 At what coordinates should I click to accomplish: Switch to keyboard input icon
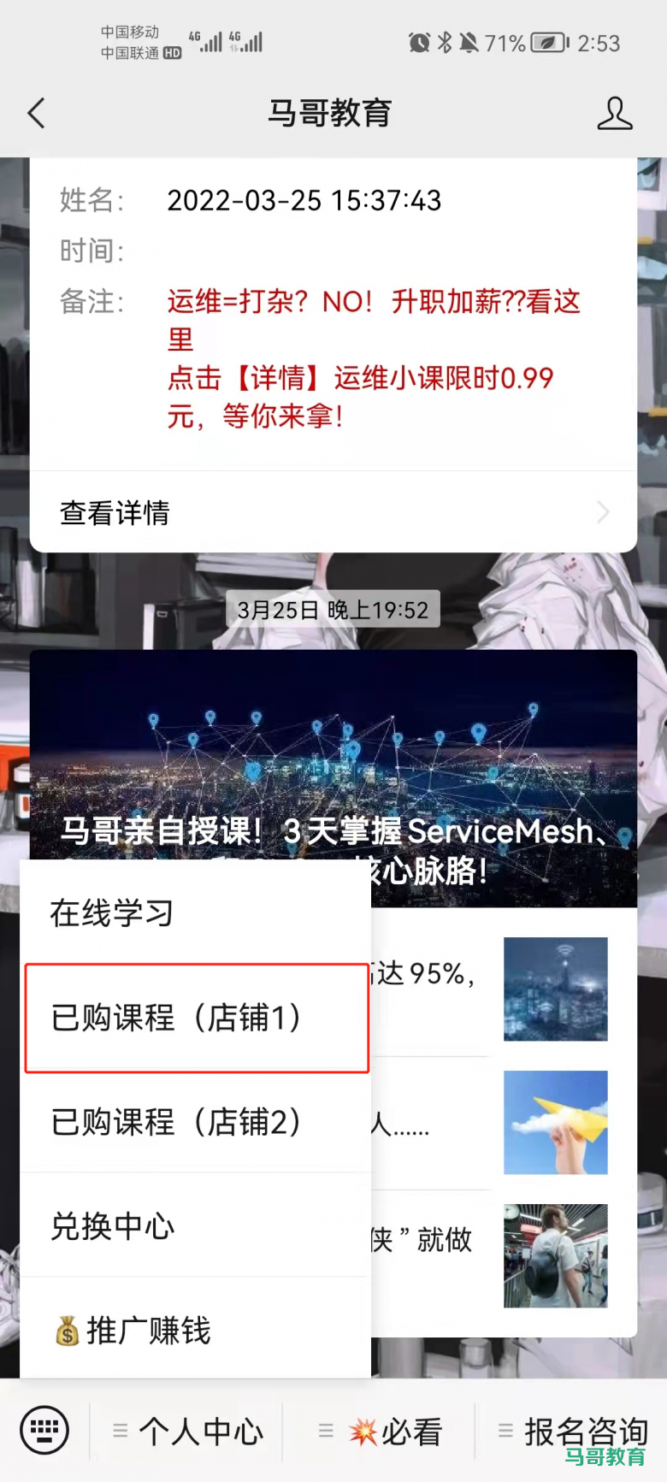coord(44,1429)
